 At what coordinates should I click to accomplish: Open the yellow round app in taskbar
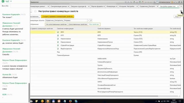(x=42, y=101)
